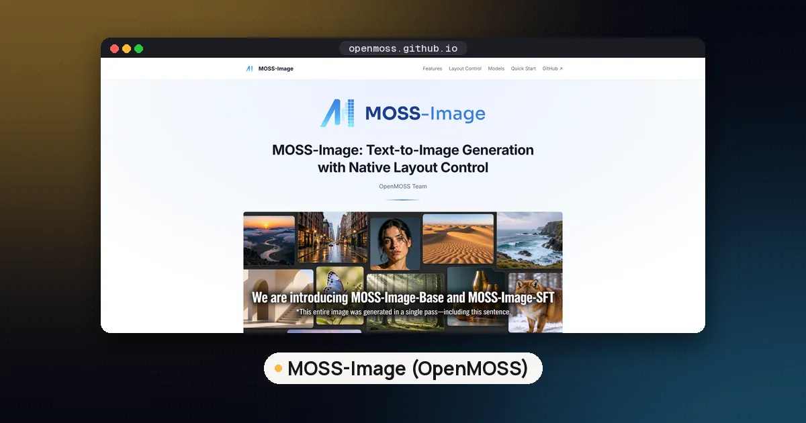Open the red fox in snow thumbnail
Viewport: 806px width, 423px height.
pyautogui.click(x=535, y=302)
